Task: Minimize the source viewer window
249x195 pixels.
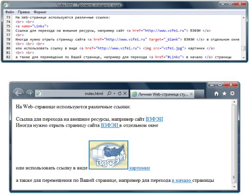Action: tap(223, 4)
